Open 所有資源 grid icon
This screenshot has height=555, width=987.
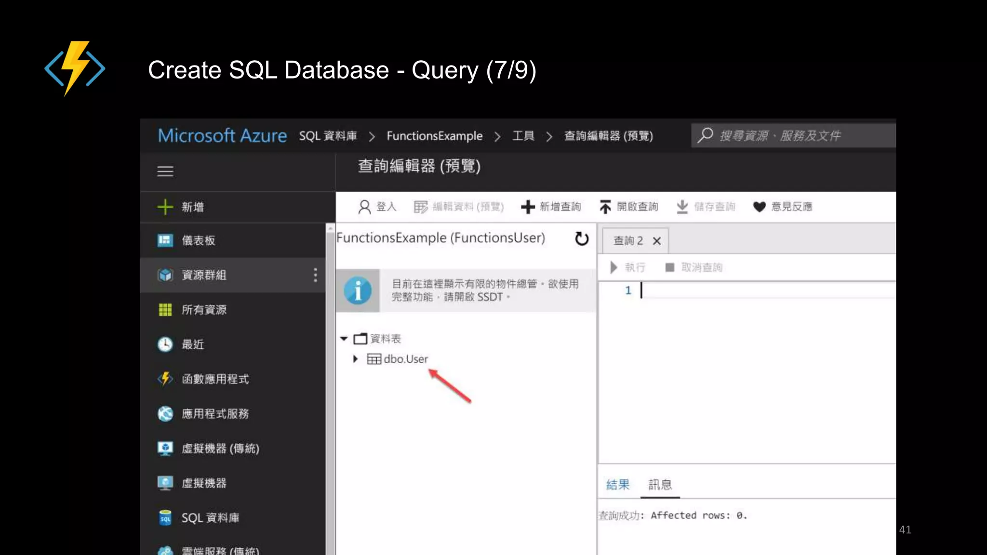[165, 310]
